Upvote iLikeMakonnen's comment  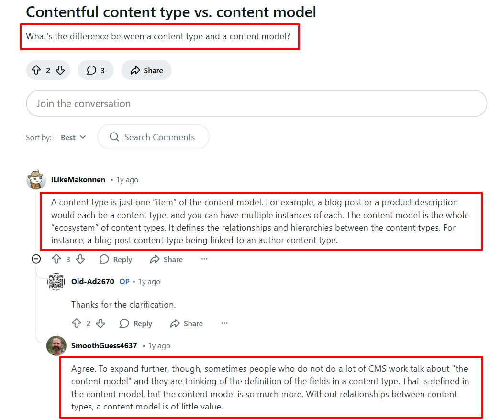56,259
